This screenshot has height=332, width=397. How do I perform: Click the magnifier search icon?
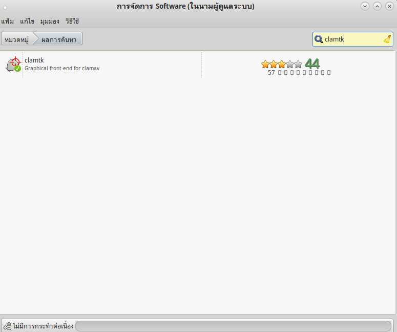point(318,39)
